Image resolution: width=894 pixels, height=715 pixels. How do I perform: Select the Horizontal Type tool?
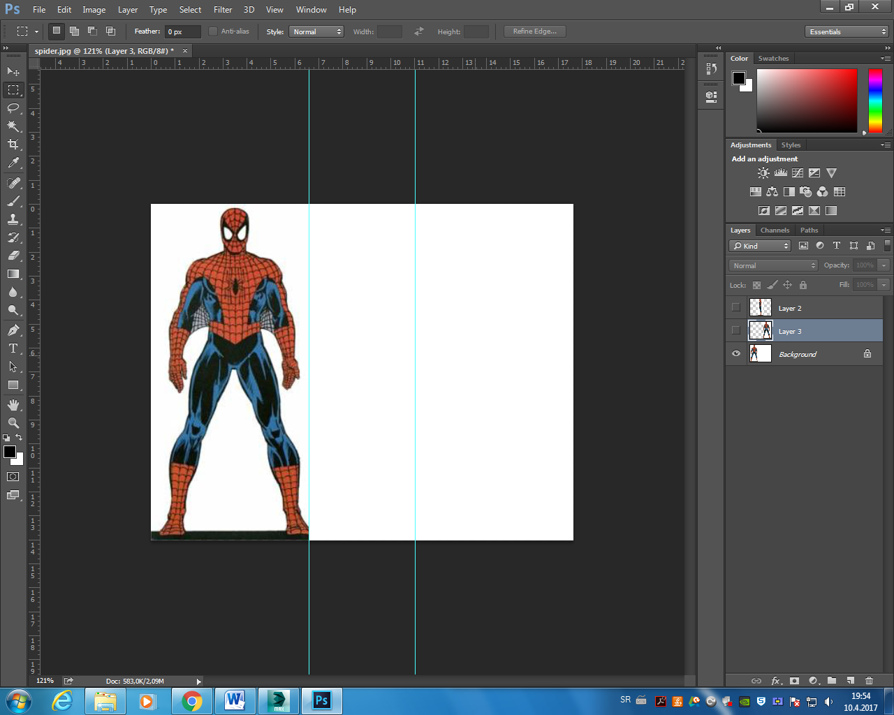(13, 348)
